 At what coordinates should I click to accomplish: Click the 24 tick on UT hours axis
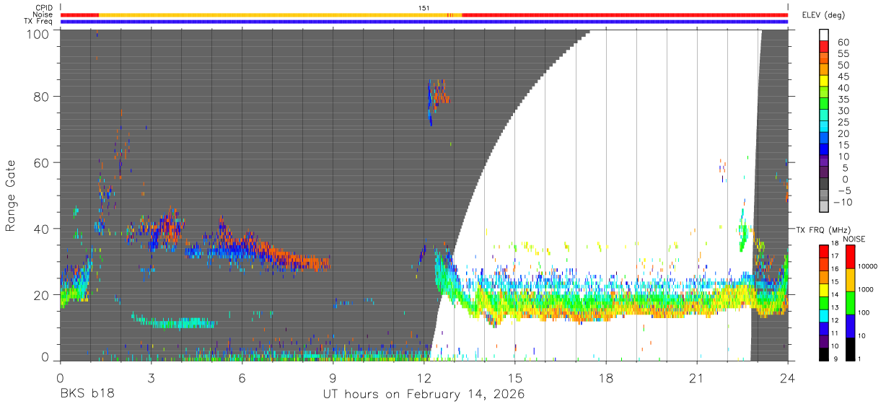pos(788,378)
